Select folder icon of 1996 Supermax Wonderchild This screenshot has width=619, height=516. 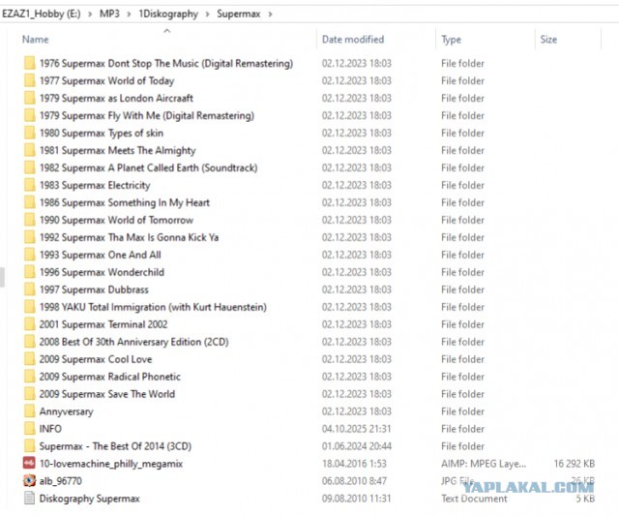pyautogui.click(x=30, y=272)
